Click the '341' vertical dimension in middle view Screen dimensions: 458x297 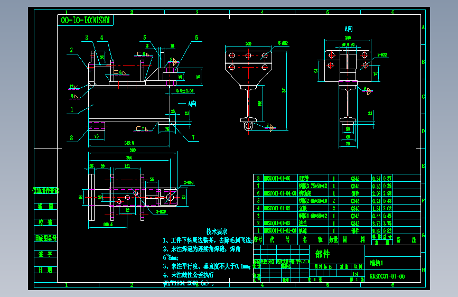click(284, 90)
